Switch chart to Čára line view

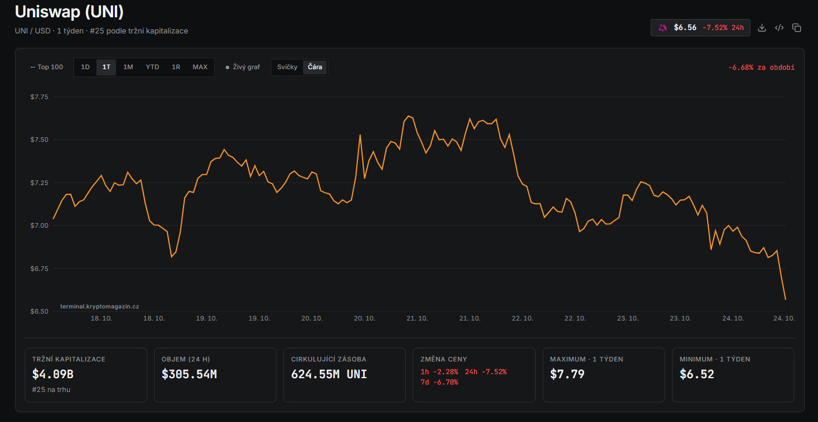(315, 67)
